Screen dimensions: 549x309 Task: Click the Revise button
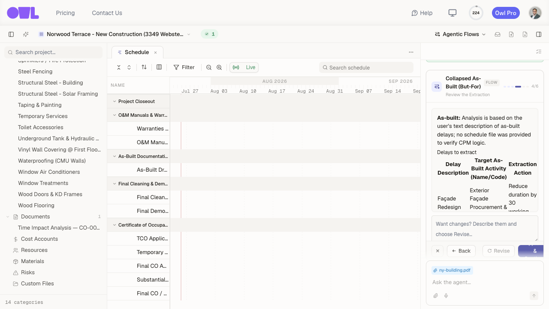tap(498, 251)
